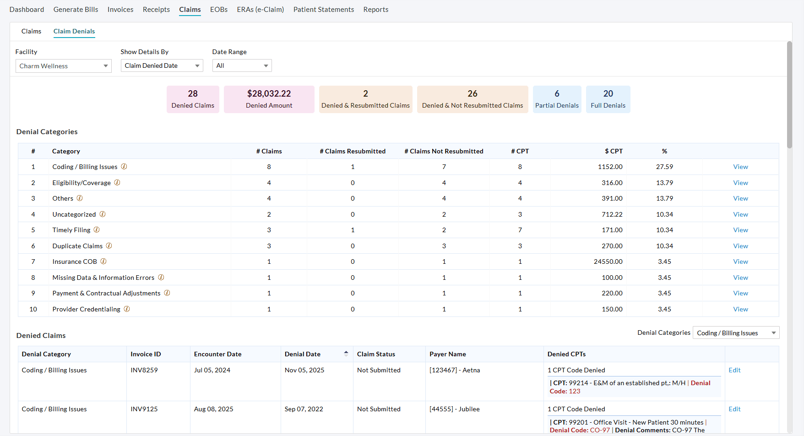The height and width of the screenshot is (436, 804).
Task: Expand the Show Details By selector
Action: 162,65
